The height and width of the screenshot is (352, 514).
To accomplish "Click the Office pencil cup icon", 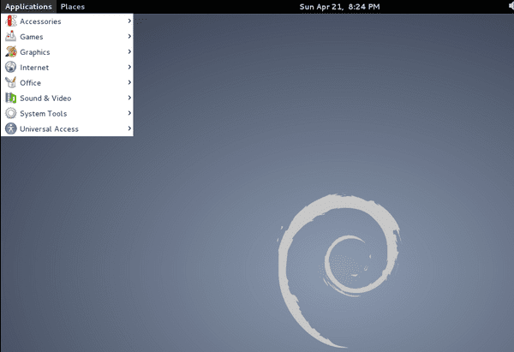I will 11,82.
